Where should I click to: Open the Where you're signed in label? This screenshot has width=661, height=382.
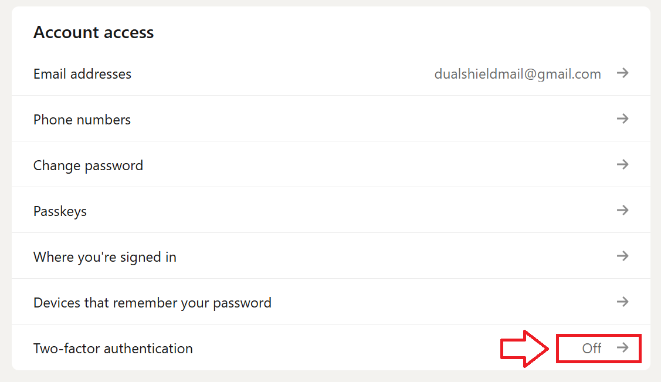point(104,257)
